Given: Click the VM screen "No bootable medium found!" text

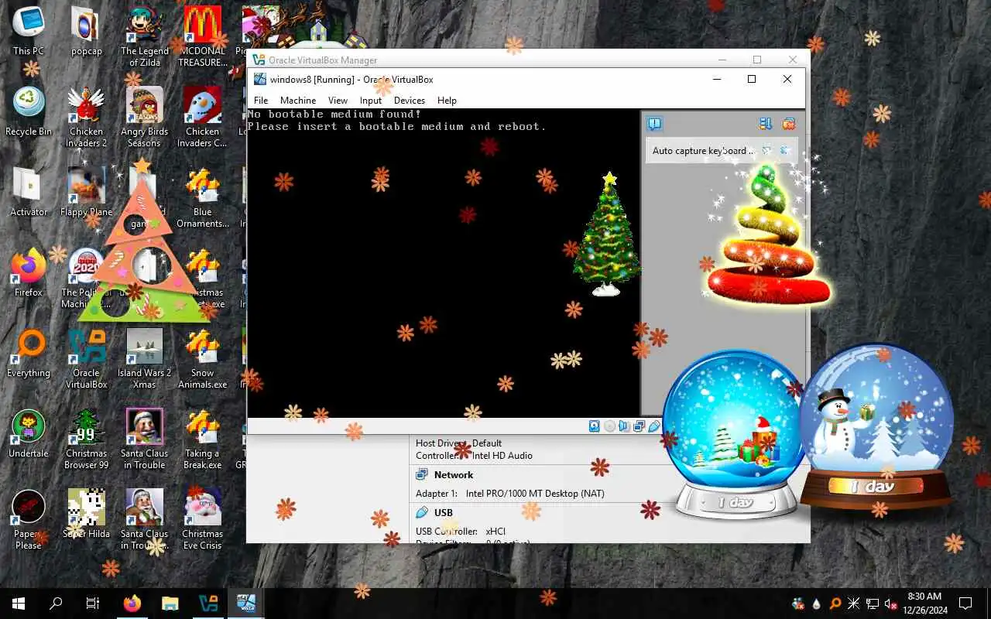Looking at the screenshot, I should (334, 115).
